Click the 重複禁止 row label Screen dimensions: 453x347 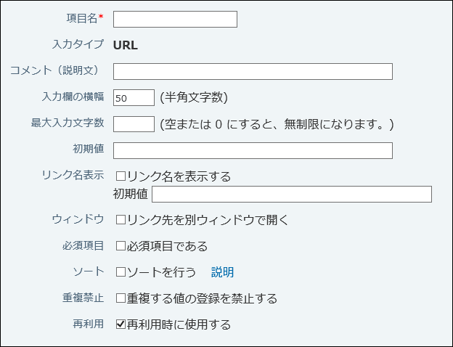[83, 298]
